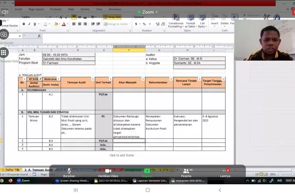The width and height of the screenshot is (295, 196).
Task: Click the Format Painter tool
Action: tap(9, 25)
